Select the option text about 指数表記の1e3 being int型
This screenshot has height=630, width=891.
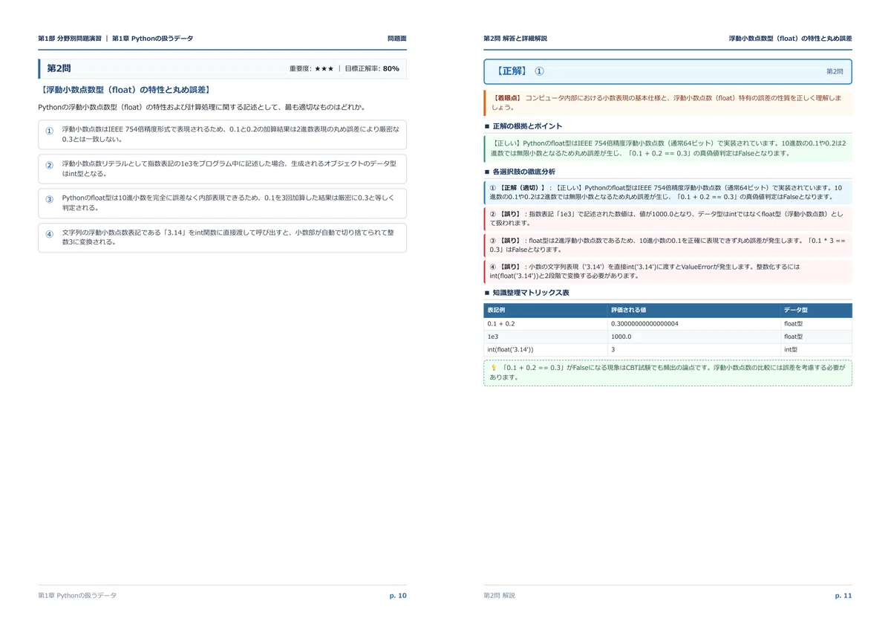point(229,168)
